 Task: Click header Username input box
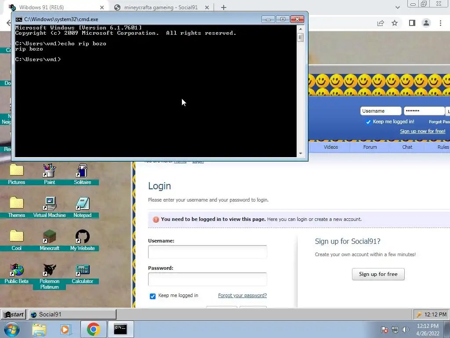381,111
